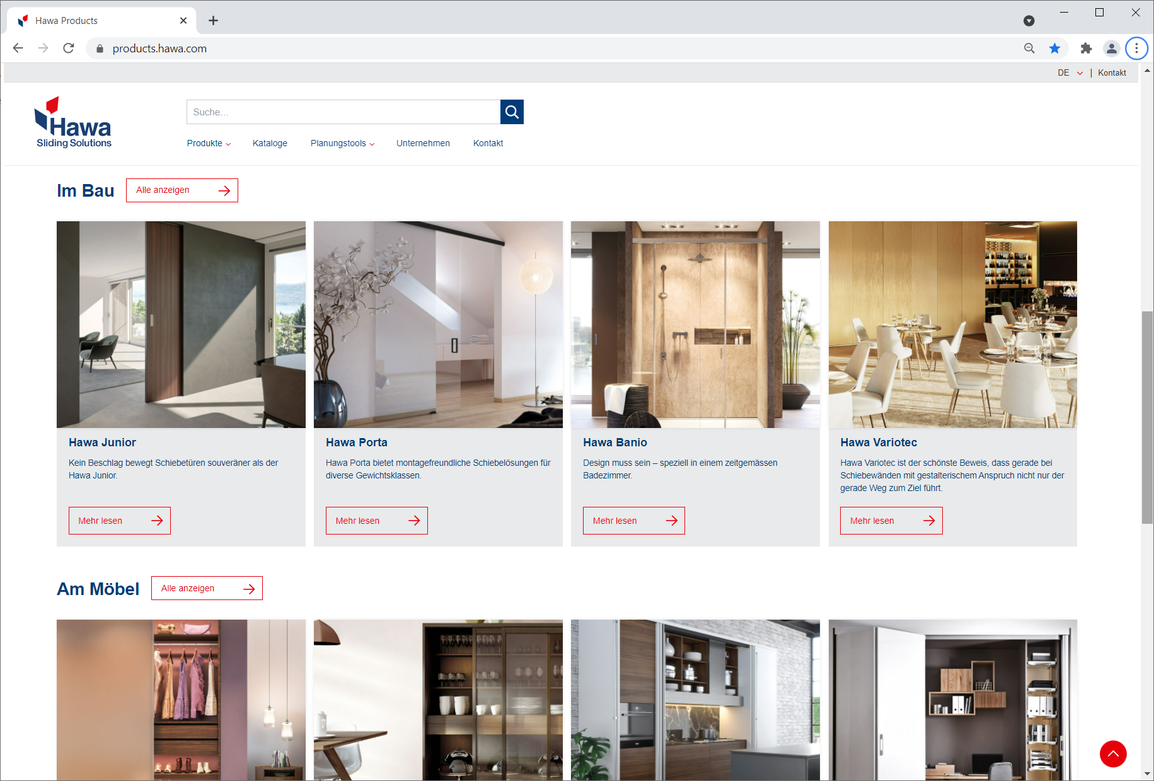Open Chrome three-dot menu

tap(1136, 49)
